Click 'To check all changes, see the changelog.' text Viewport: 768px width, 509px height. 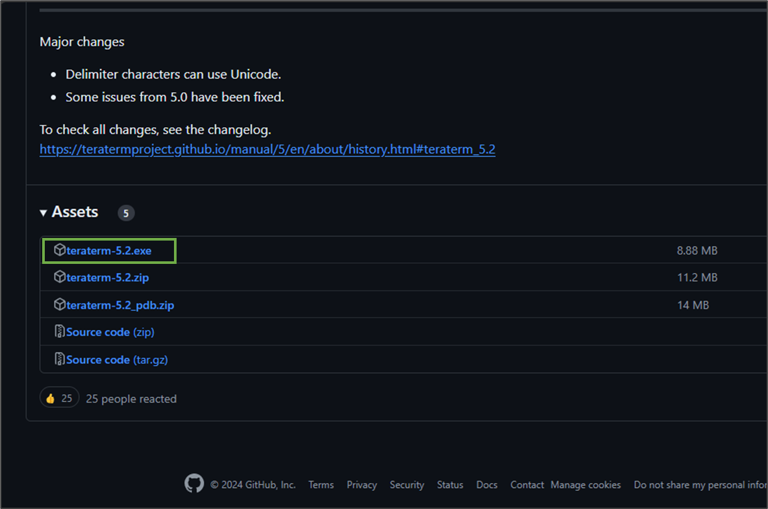point(155,130)
